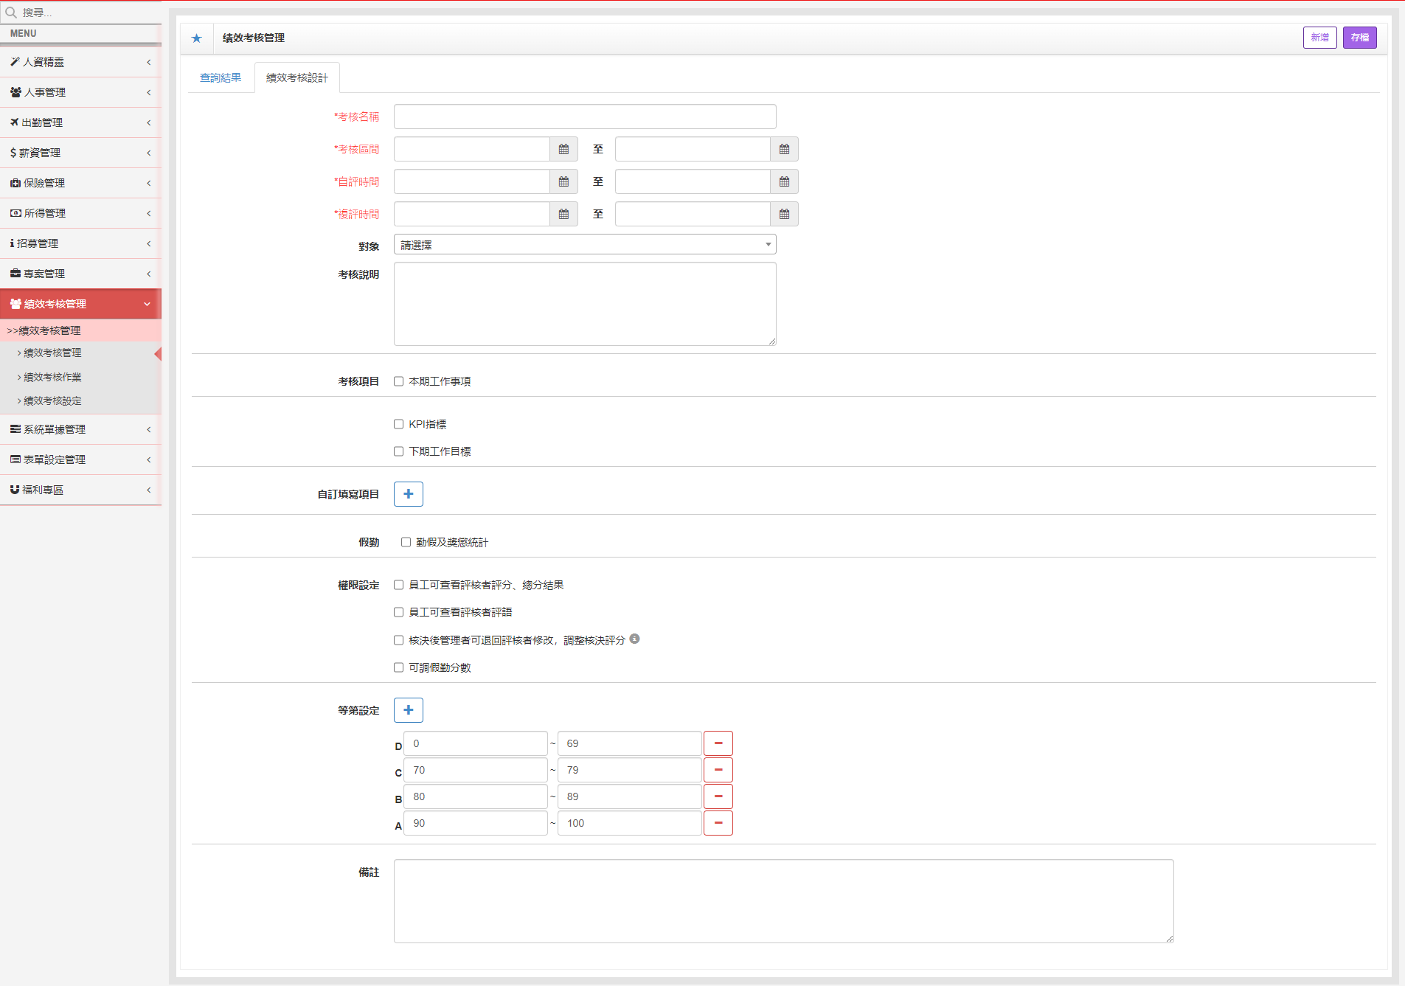The height and width of the screenshot is (986, 1405).
Task: Click the search magnifier icon in sidebar
Action: click(x=11, y=12)
